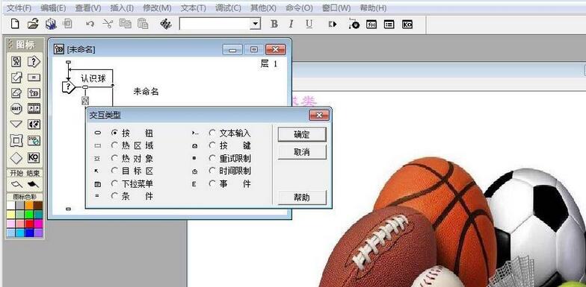Open the 编辑(E) menu
The height and width of the screenshot is (287, 586).
[x=54, y=7]
